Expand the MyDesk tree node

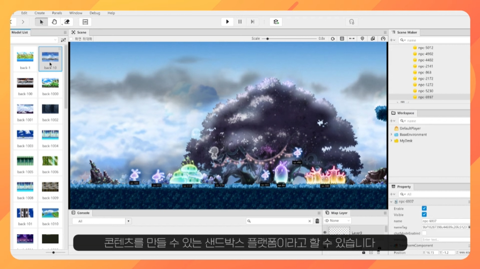click(x=391, y=140)
